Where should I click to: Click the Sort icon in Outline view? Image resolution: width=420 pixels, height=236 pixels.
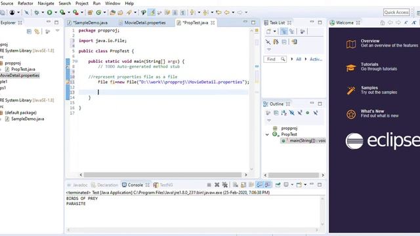click(284, 113)
